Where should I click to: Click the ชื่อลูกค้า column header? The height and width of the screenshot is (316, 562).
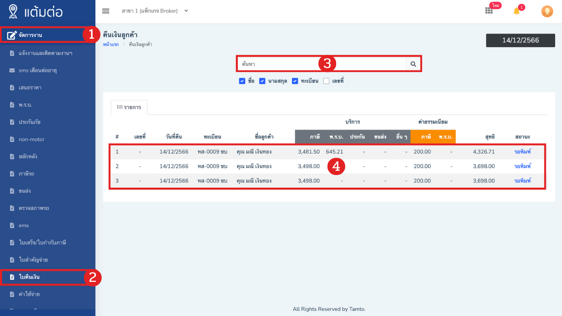pyautogui.click(x=264, y=137)
